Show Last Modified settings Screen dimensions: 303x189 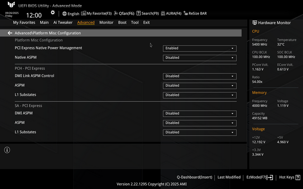(229, 177)
